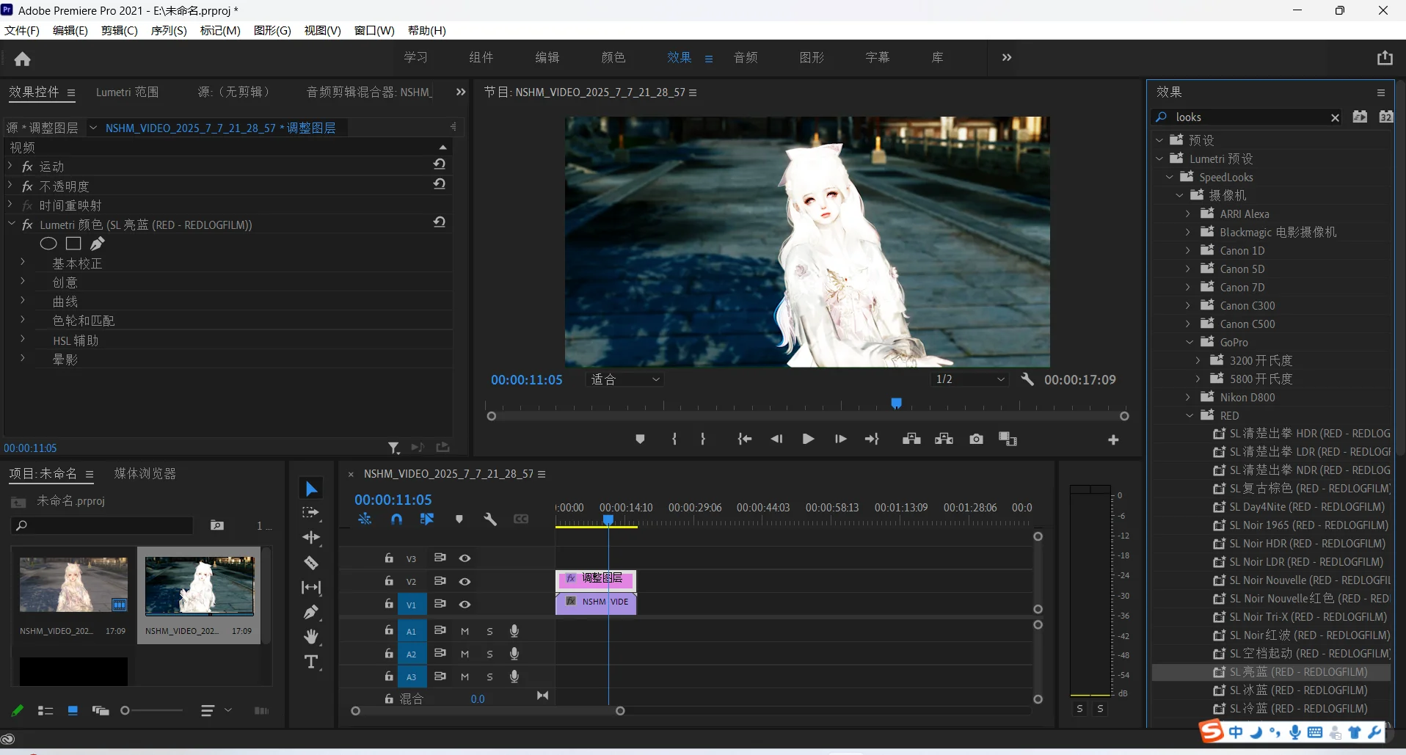Collapse the RED folder in effects

tap(1190, 415)
